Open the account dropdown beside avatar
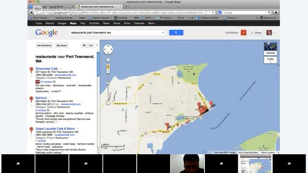 pos(273,33)
